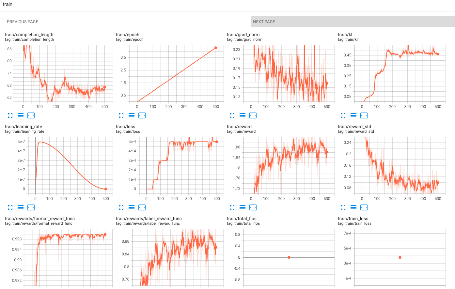Click the train/completion_length chart title
Viewport: 455px width, 289px height.
pos(29,35)
